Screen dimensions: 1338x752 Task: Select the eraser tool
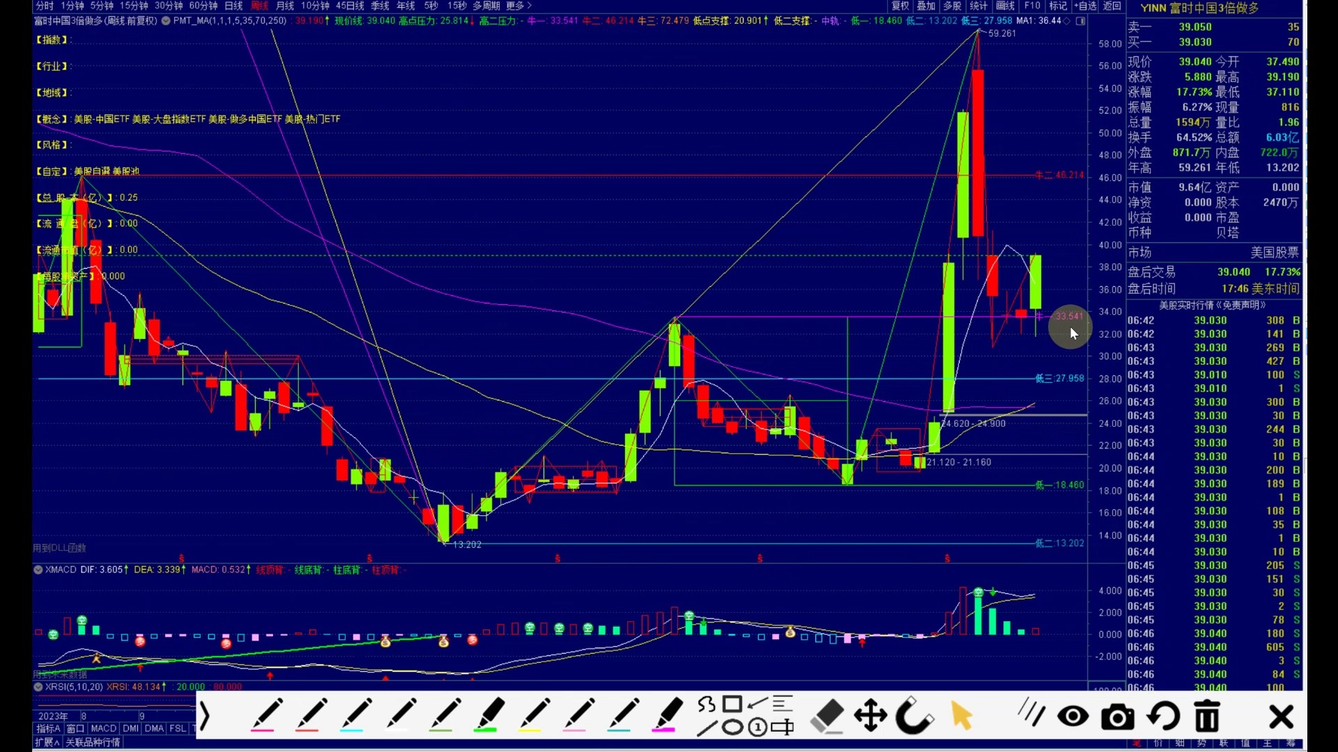click(827, 716)
